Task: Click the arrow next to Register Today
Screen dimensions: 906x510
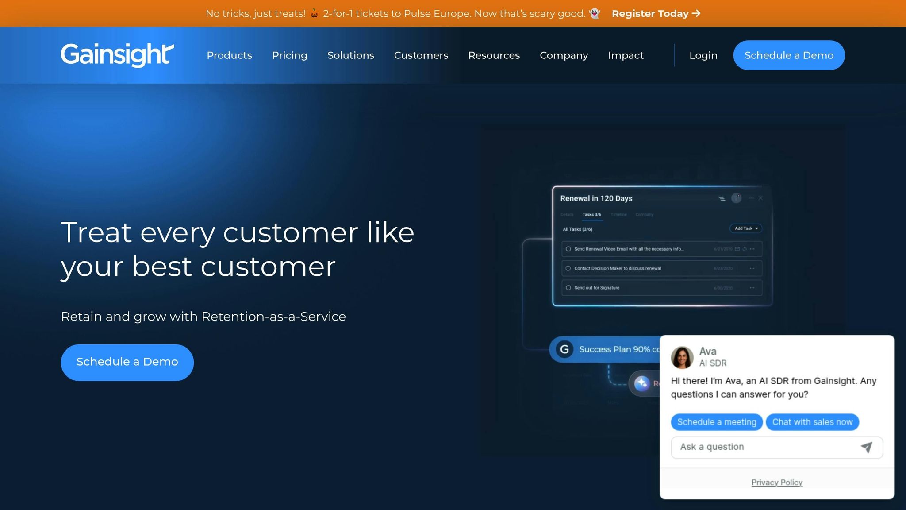Action: (696, 13)
